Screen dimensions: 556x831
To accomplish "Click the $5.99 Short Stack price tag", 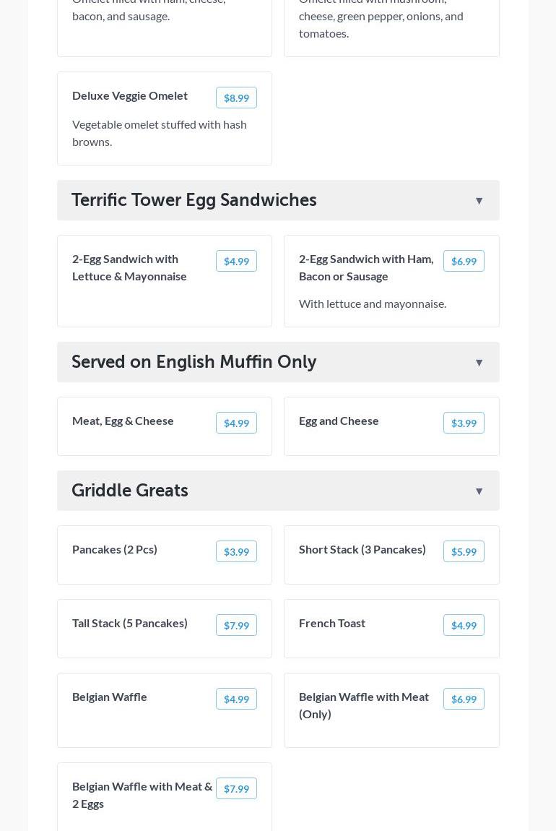I will pyautogui.click(x=464, y=551).
